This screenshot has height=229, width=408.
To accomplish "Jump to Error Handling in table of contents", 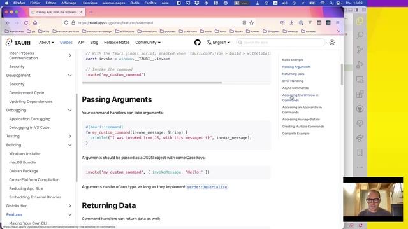I will (293, 81).
